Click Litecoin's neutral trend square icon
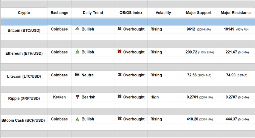255x138 pixels. [x=77, y=75]
